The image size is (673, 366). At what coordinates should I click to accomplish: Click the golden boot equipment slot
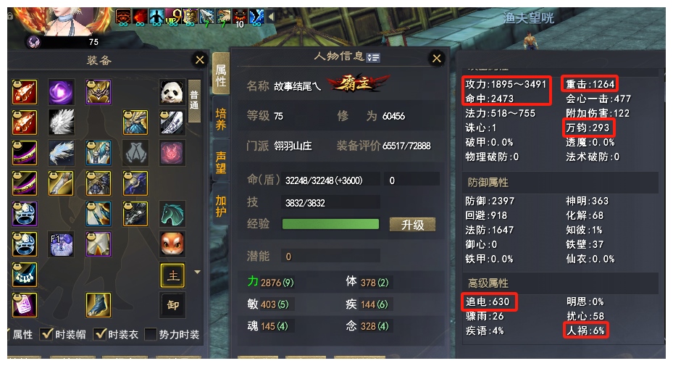coord(99,305)
